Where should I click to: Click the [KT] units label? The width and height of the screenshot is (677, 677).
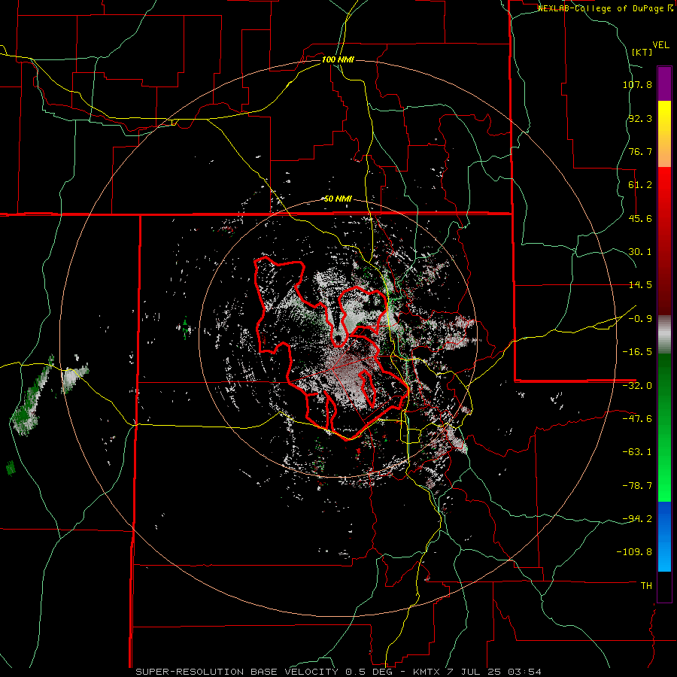[642, 52]
